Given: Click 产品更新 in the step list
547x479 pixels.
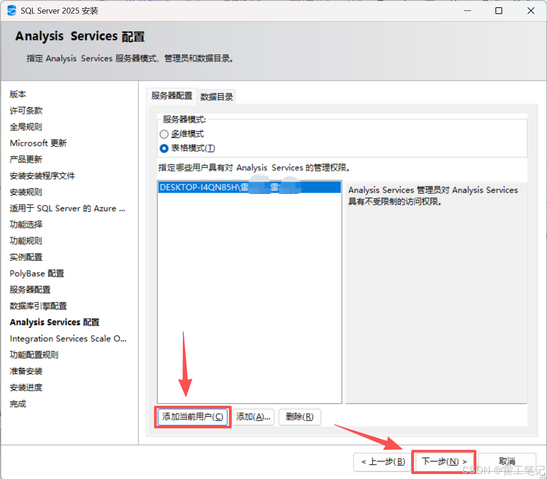Looking at the screenshot, I should (26, 159).
